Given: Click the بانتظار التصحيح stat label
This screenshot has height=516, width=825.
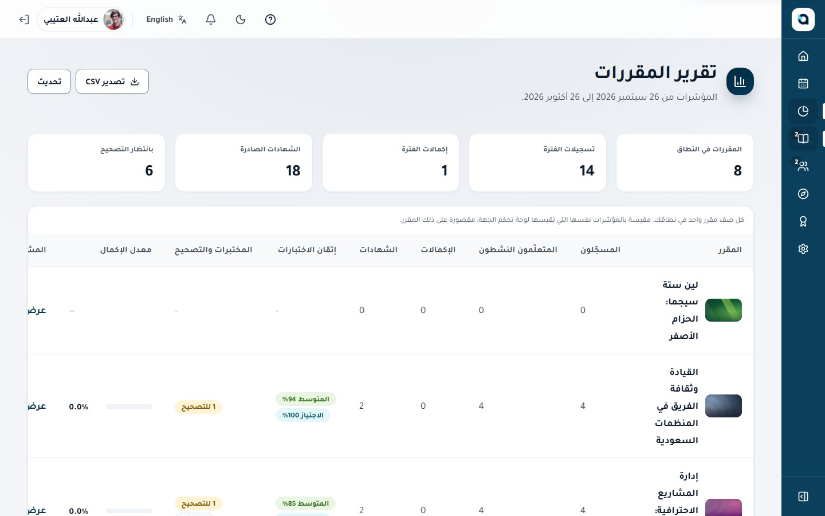Looking at the screenshot, I should click(x=127, y=149).
